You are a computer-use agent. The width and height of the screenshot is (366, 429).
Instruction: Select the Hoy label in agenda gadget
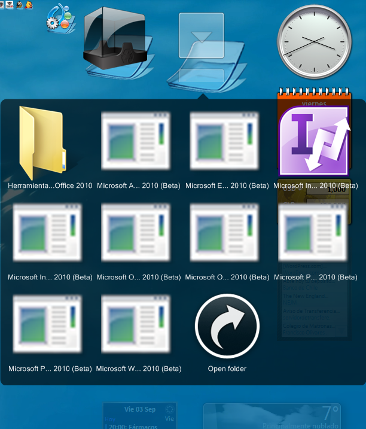tap(110, 419)
